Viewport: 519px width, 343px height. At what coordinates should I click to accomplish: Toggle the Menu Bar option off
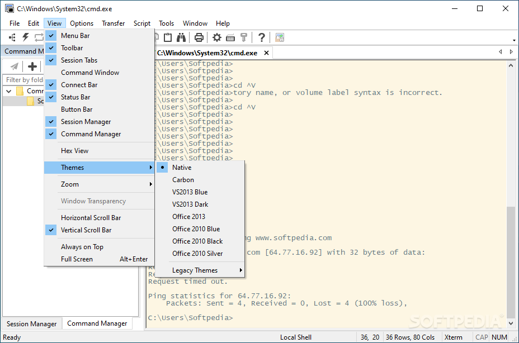tap(100, 35)
